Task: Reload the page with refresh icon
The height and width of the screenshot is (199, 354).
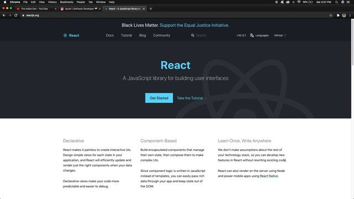Action: 16,15
